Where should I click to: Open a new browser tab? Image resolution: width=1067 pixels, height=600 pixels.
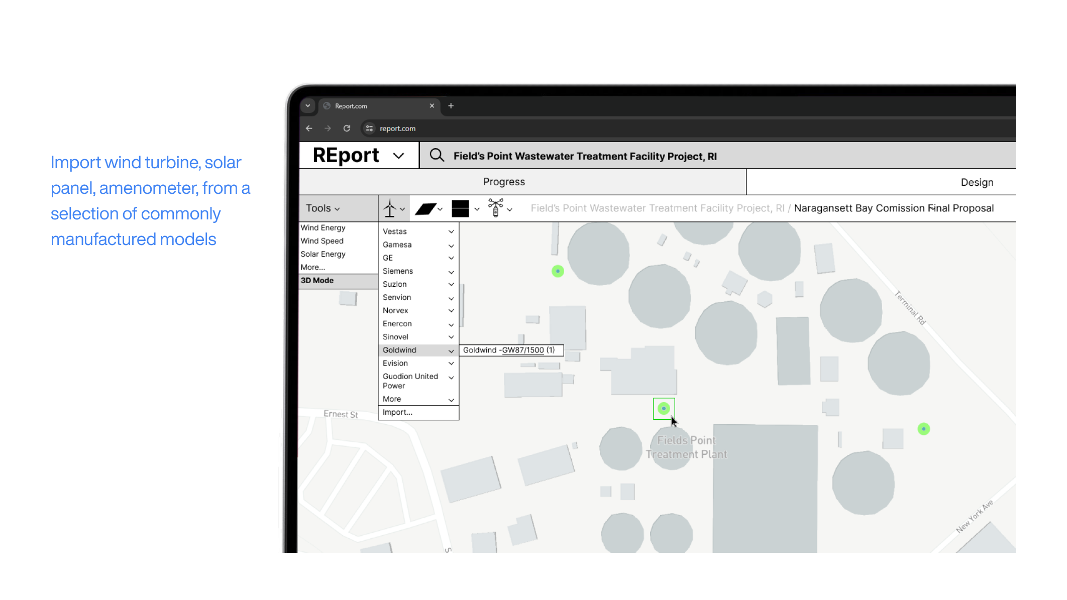pos(451,106)
